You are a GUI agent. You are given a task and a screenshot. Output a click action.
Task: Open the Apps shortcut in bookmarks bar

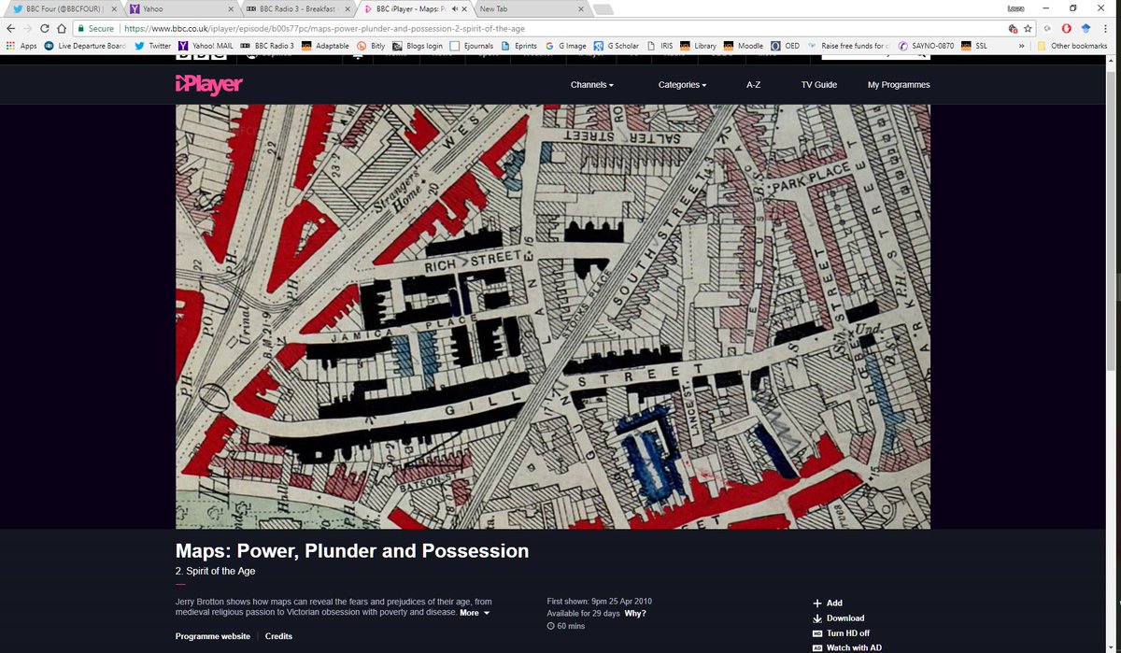point(21,45)
